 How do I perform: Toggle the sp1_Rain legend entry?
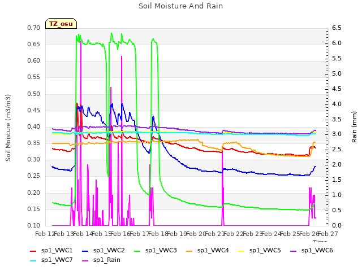coord(101,260)
